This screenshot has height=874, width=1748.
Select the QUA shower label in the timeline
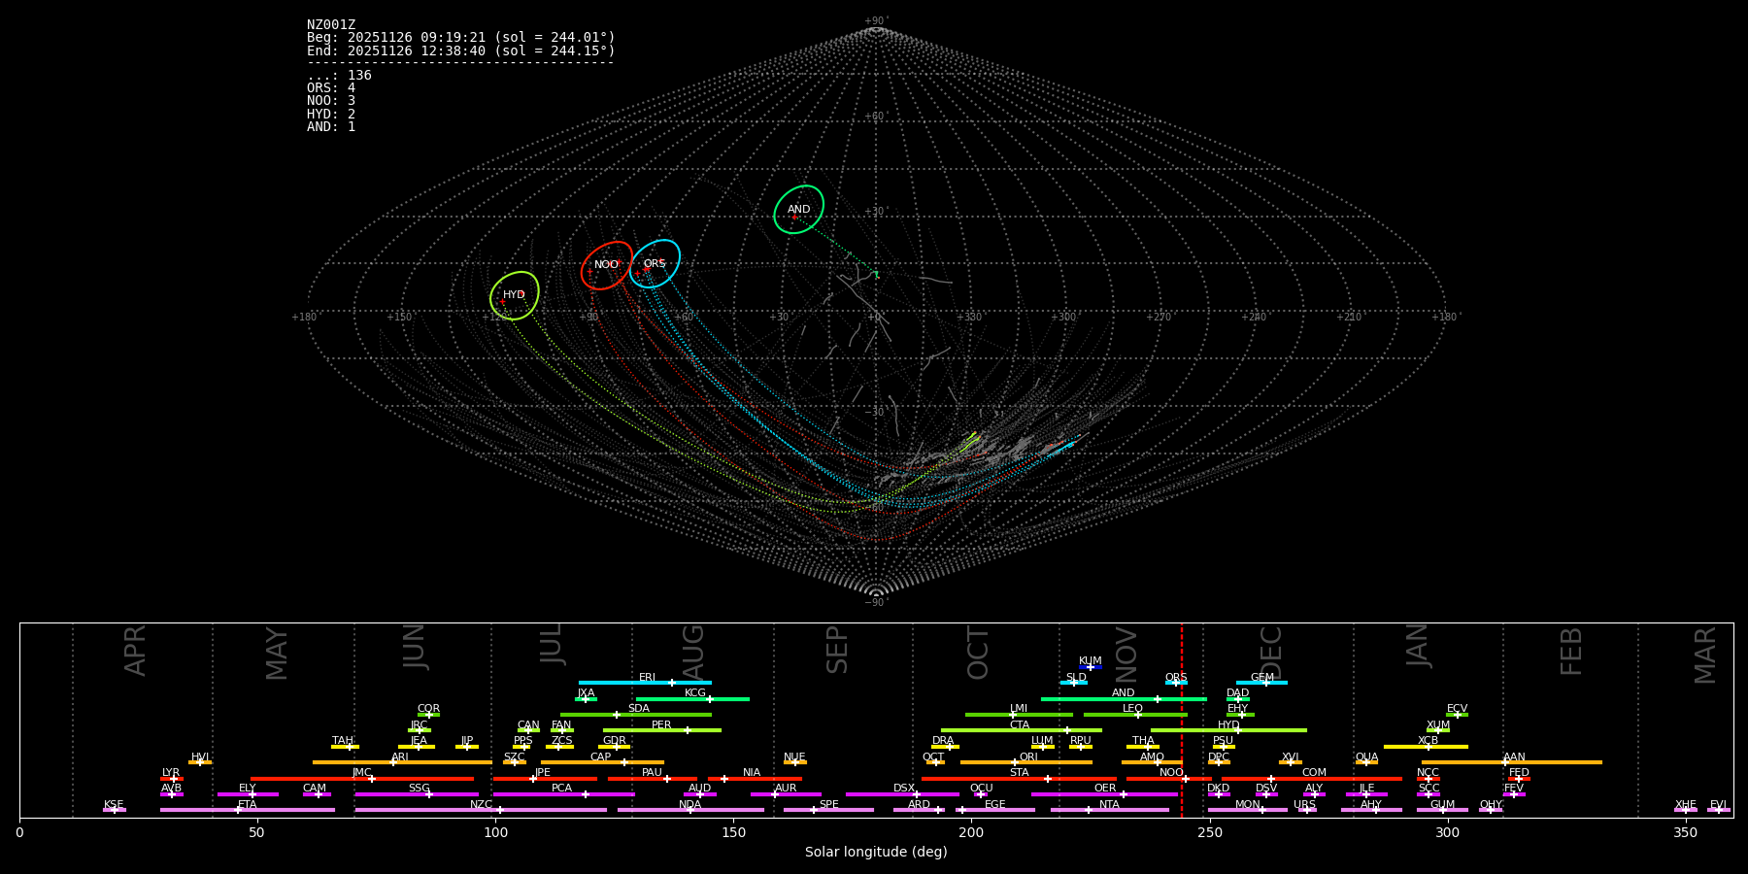point(1366,757)
